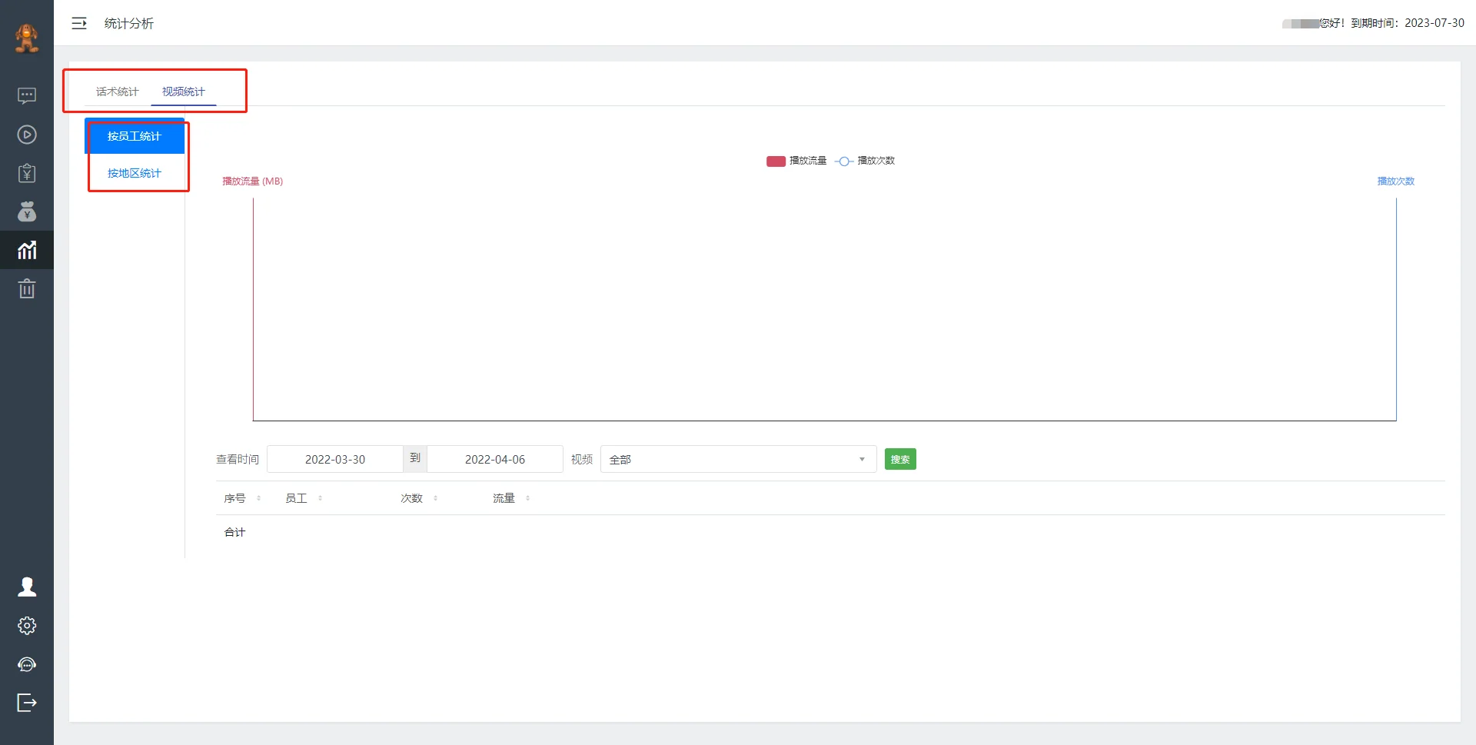Open the money bag icon in sidebar
This screenshot has width=1476, height=745.
(x=27, y=211)
